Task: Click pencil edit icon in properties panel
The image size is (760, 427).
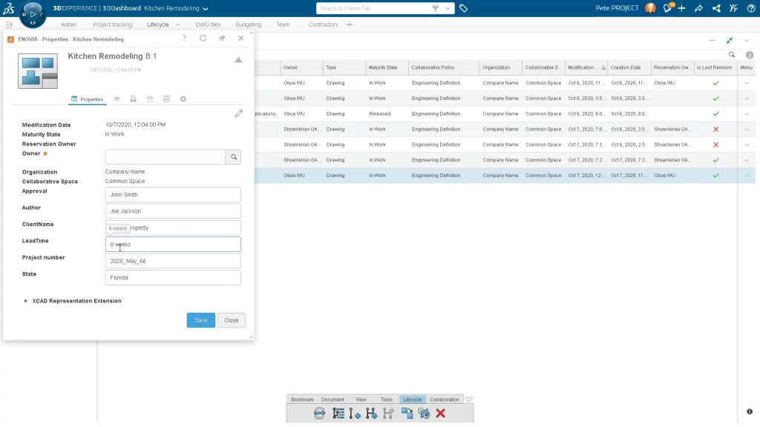Action: 238,113
